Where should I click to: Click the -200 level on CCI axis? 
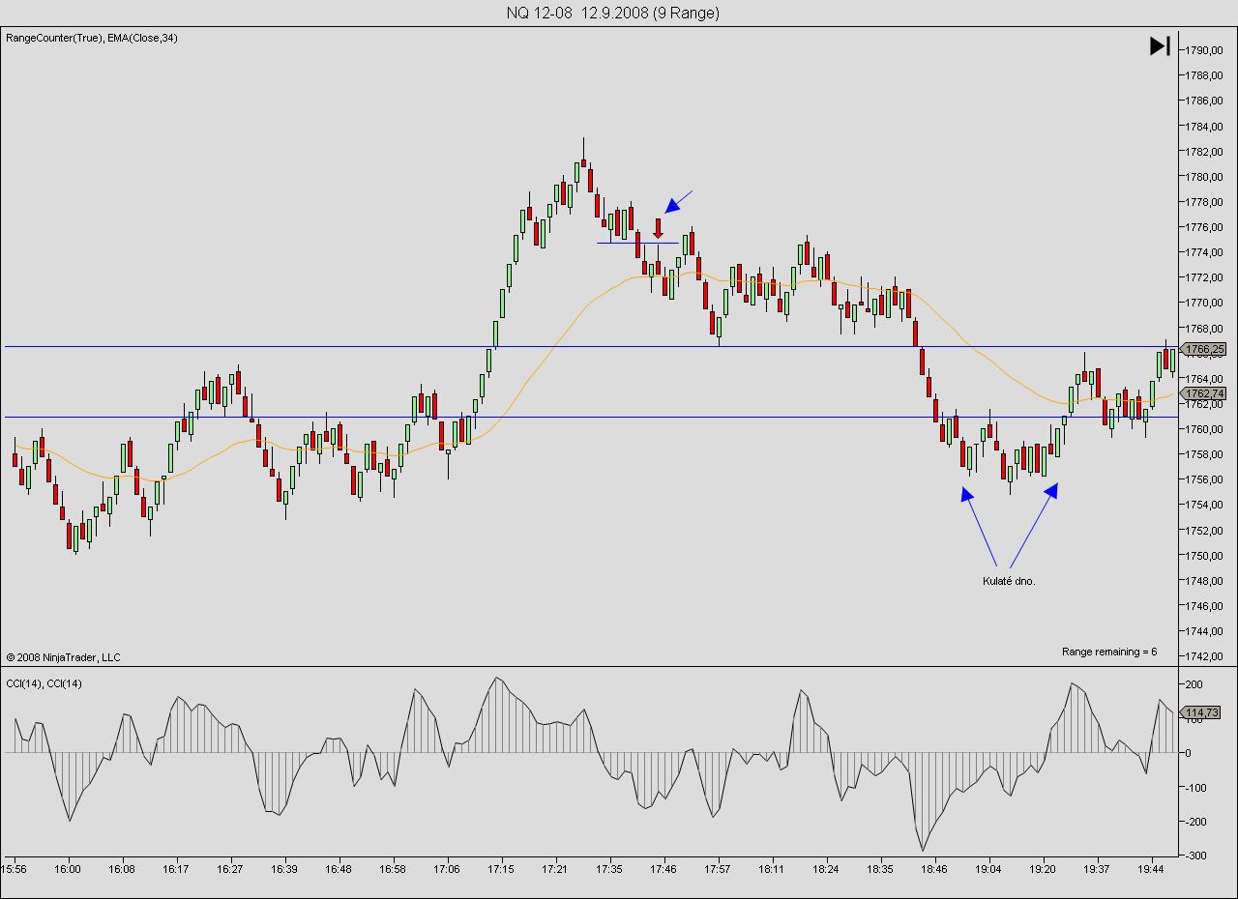click(x=1196, y=822)
